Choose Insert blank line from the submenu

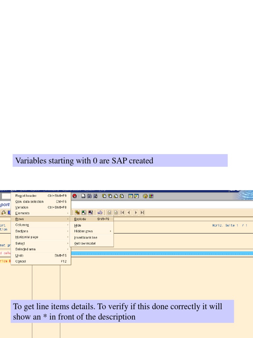click(x=92, y=238)
